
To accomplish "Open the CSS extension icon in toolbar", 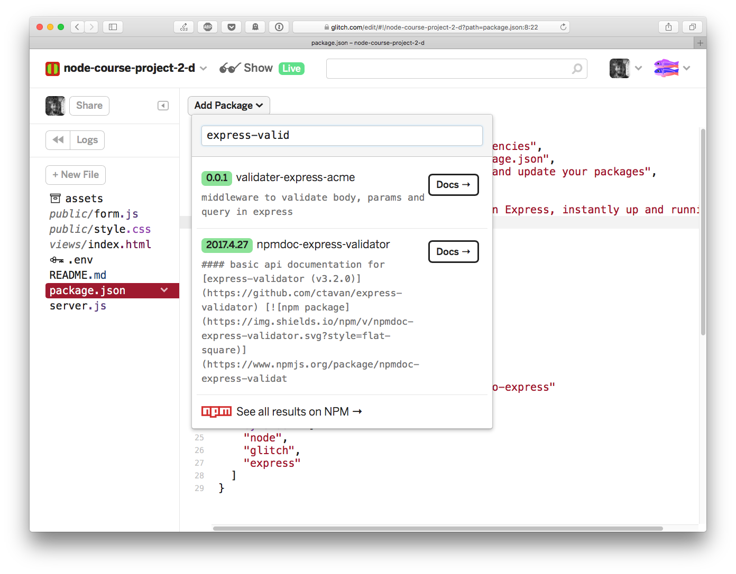I will pyautogui.click(x=183, y=27).
